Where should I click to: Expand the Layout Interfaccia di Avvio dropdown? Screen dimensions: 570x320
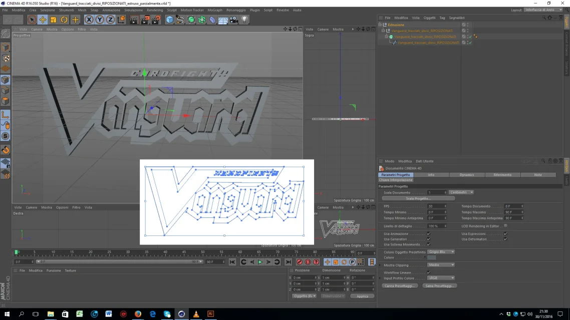(x=543, y=10)
